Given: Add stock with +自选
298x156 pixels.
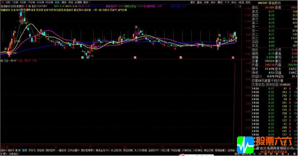Looking at the screenshot, I should [x=241, y=3].
